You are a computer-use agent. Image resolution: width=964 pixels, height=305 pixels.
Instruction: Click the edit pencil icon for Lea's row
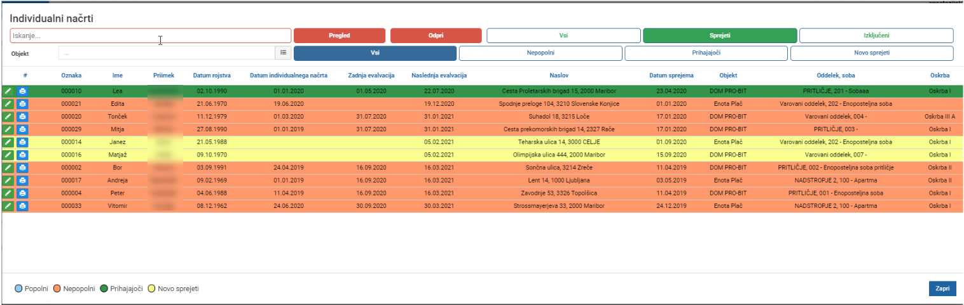(8, 91)
